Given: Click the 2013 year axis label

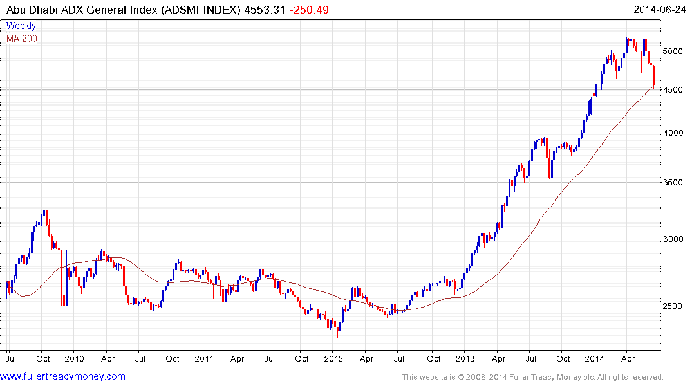Looking at the screenshot, I should 465,358.
